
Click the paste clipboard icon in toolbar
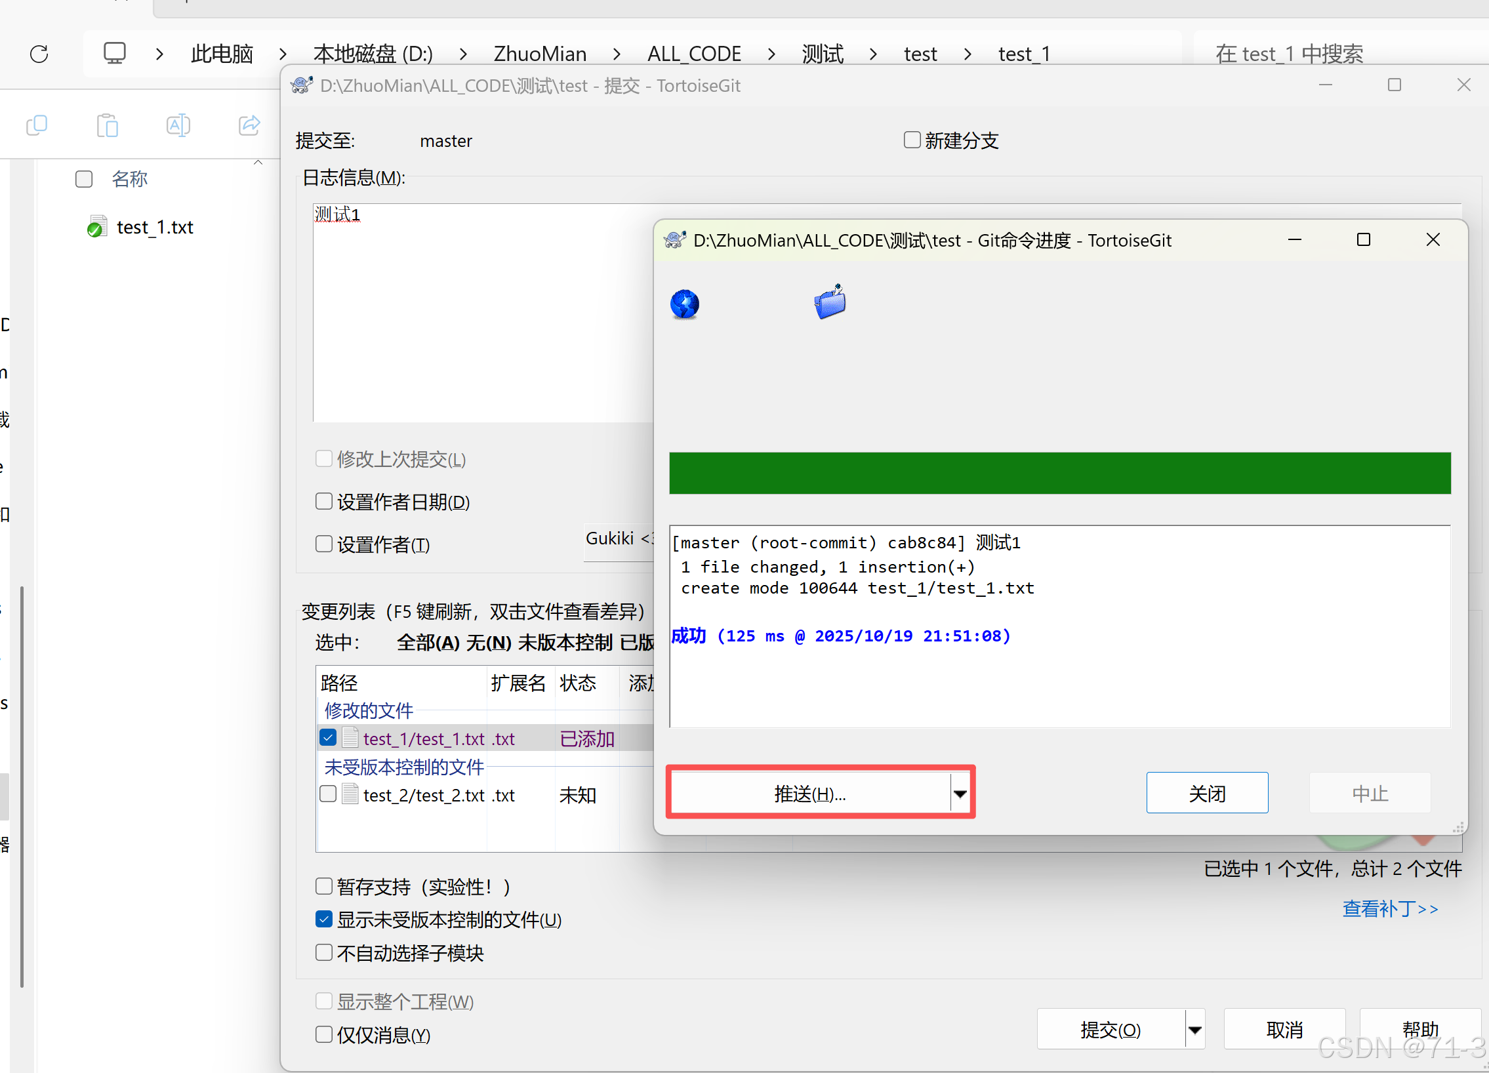[x=108, y=125]
